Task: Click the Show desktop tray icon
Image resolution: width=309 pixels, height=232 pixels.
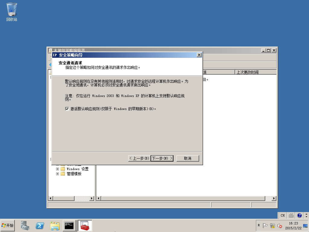Action: click(x=305, y=225)
